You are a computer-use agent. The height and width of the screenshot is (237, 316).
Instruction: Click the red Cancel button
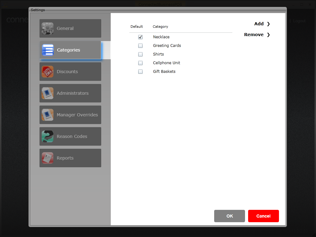pos(263,216)
